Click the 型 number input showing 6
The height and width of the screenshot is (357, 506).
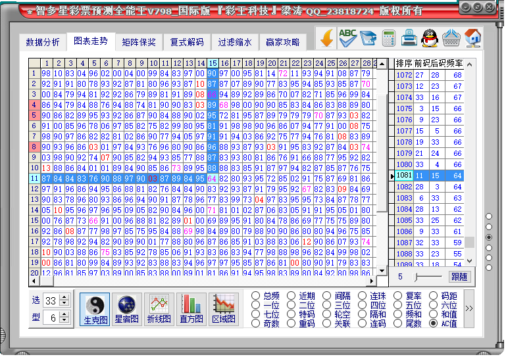tap(51, 318)
